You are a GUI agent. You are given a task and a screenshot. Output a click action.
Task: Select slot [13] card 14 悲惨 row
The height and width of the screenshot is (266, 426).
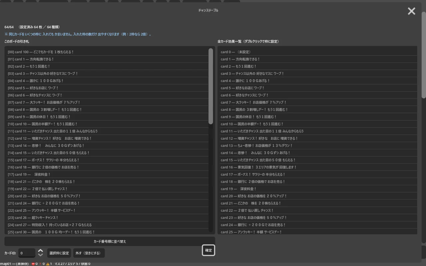(x=107, y=146)
